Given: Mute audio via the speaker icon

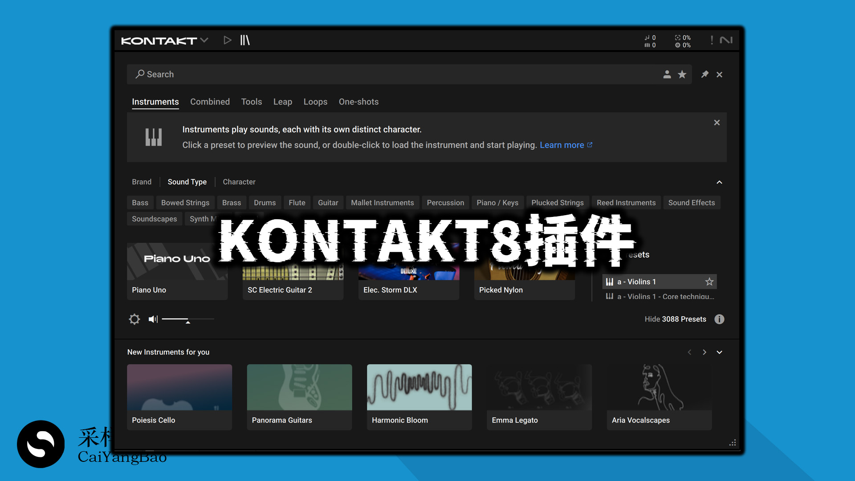Looking at the screenshot, I should tap(152, 319).
